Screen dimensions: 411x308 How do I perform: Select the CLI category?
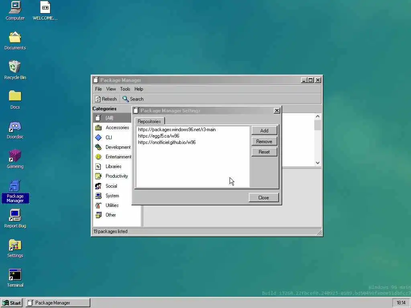[x=112, y=137]
